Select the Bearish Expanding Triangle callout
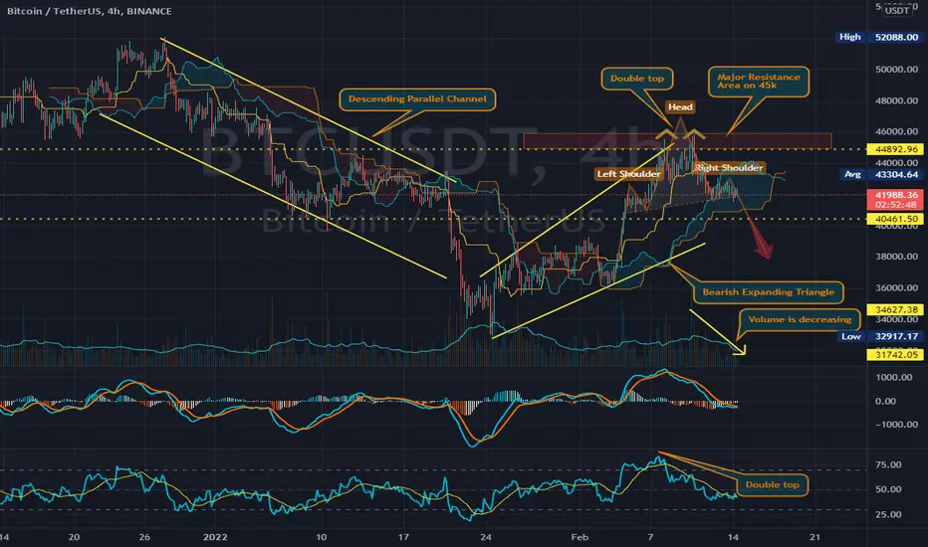This screenshot has width=928, height=547. point(769,292)
